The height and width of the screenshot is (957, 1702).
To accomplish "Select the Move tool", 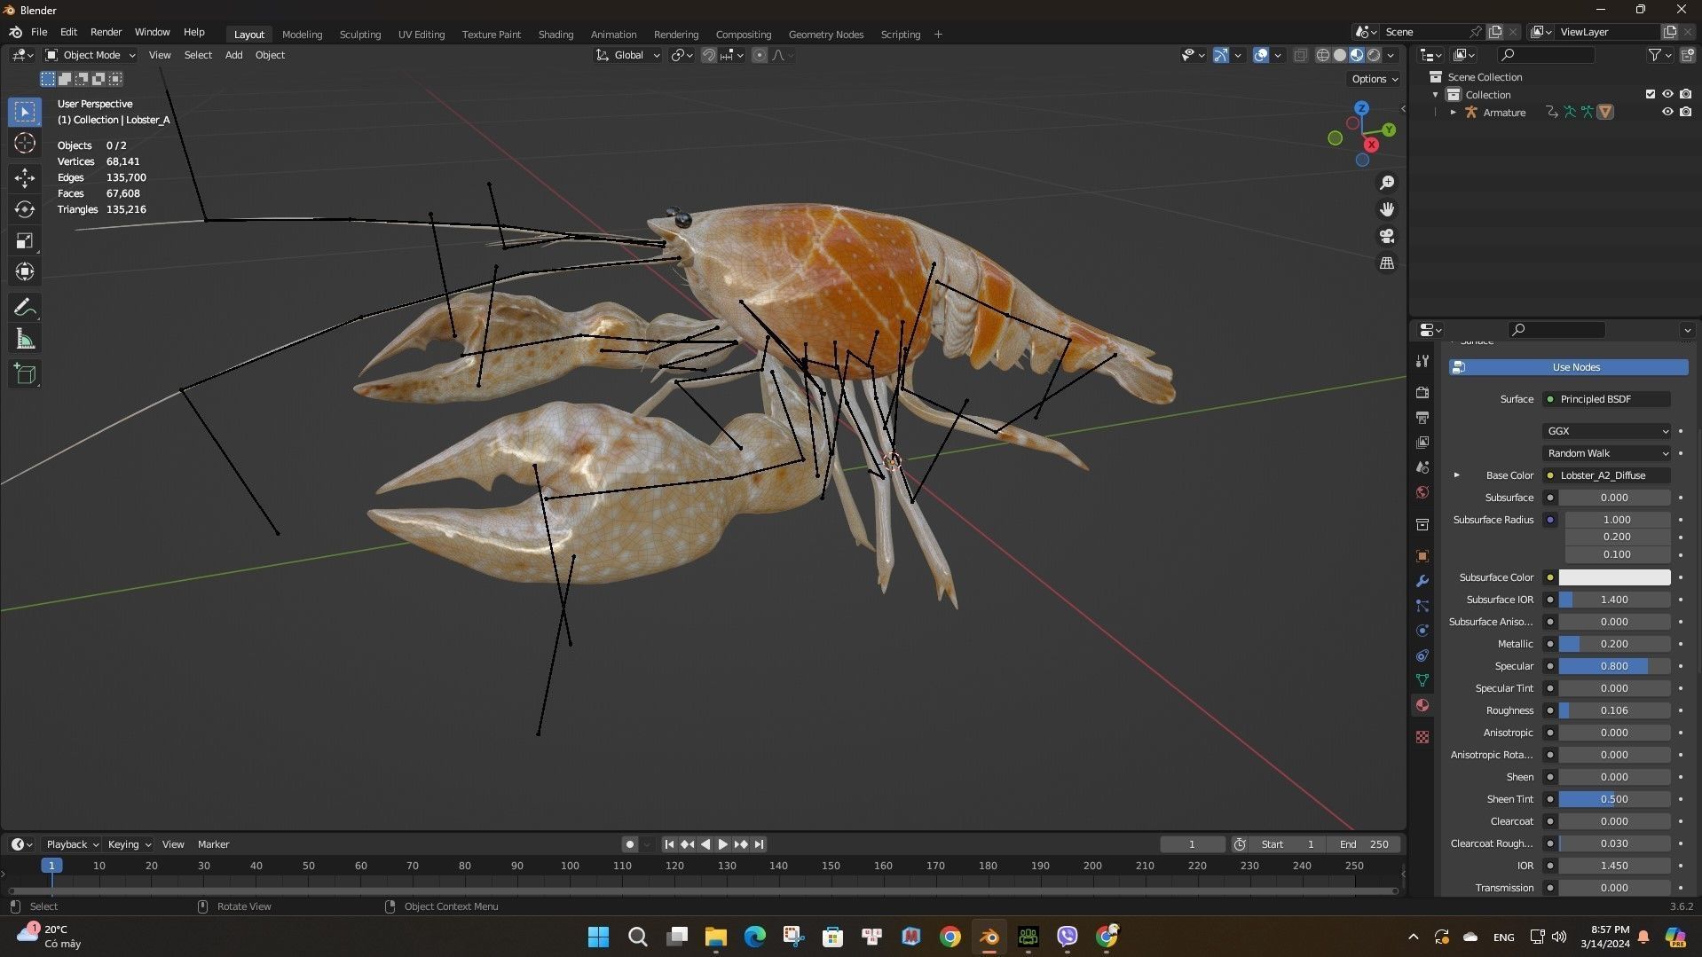I will click(25, 178).
